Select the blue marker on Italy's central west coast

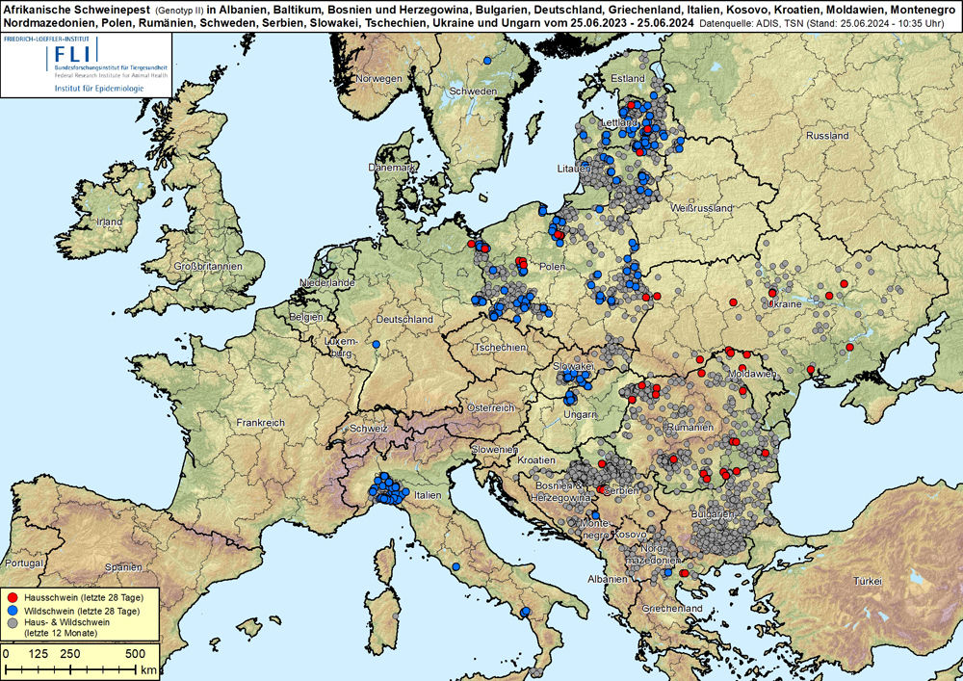click(454, 566)
